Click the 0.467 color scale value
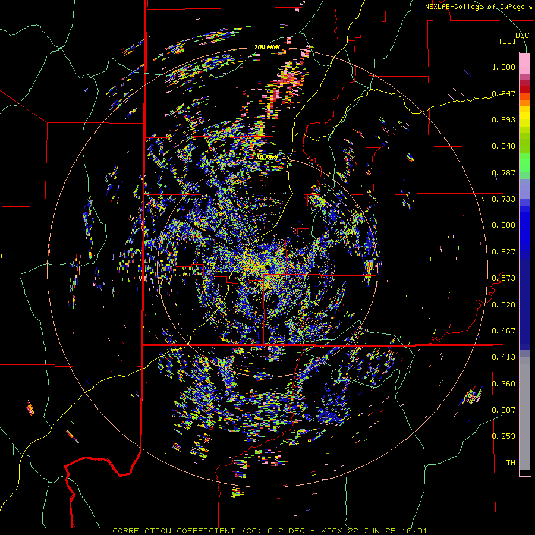The width and height of the screenshot is (535, 535). click(x=503, y=331)
